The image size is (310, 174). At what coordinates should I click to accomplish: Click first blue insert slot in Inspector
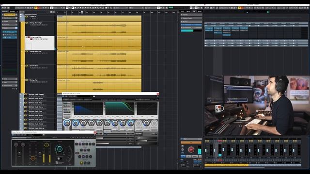[10, 32]
